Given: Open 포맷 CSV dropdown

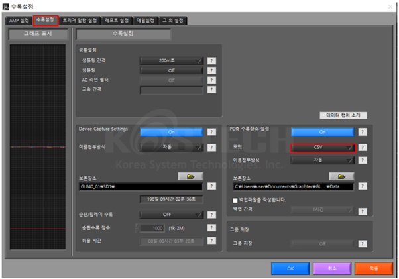Looking at the screenshot, I should tap(322, 148).
